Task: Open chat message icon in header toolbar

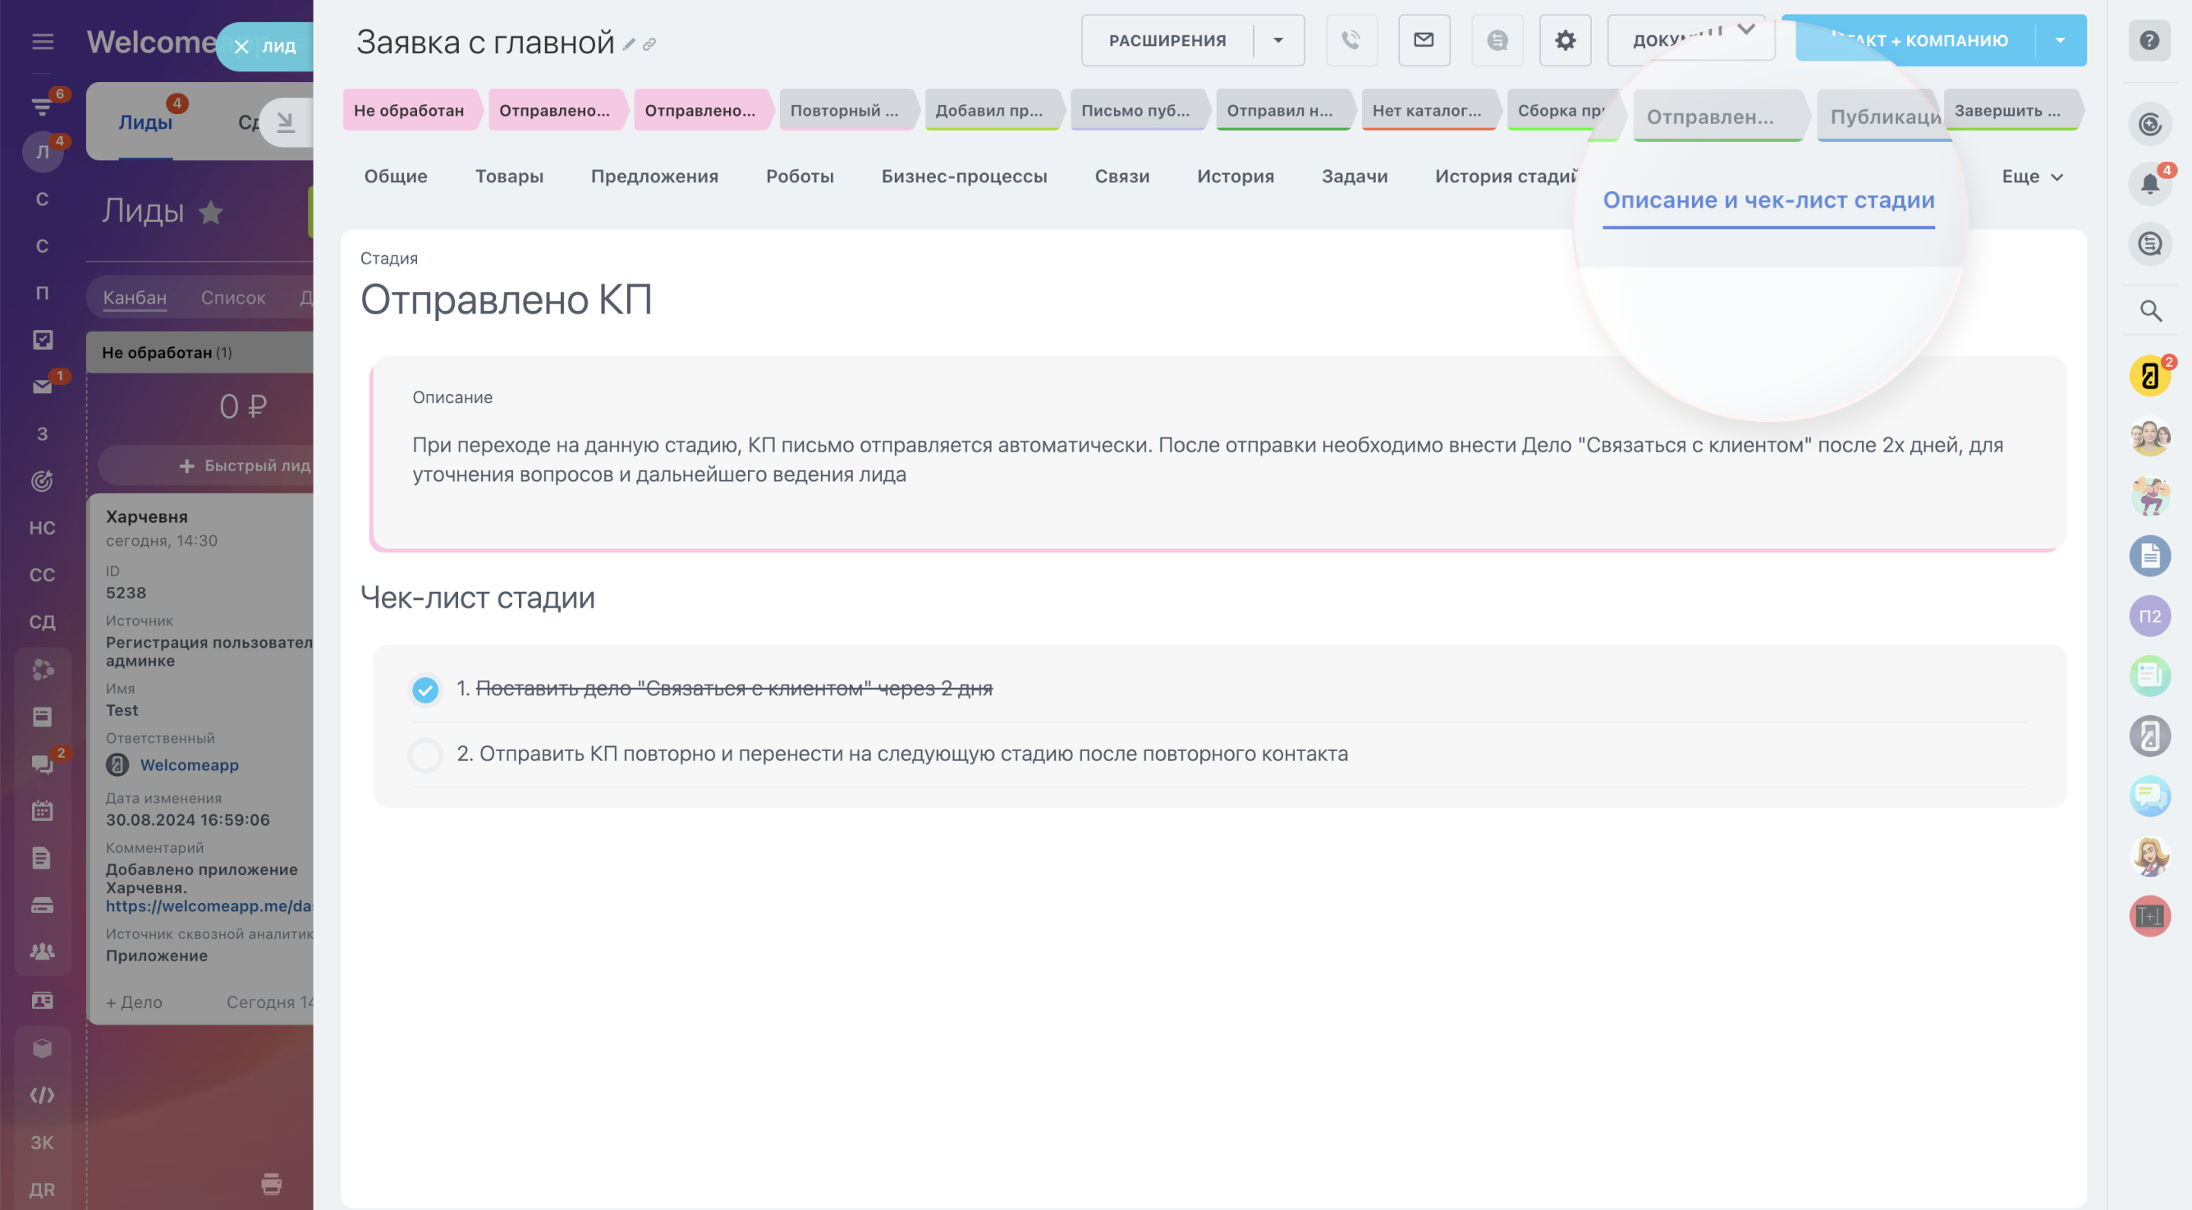Action: 1497,40
